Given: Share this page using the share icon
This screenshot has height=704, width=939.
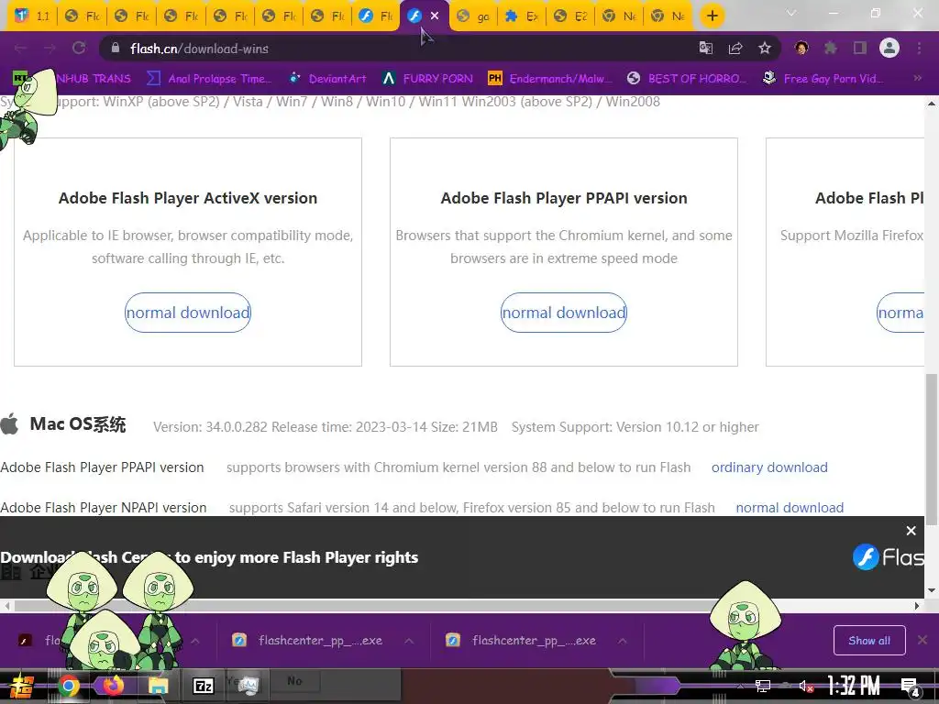Looking at the screenshot, I should pos(735,49).
